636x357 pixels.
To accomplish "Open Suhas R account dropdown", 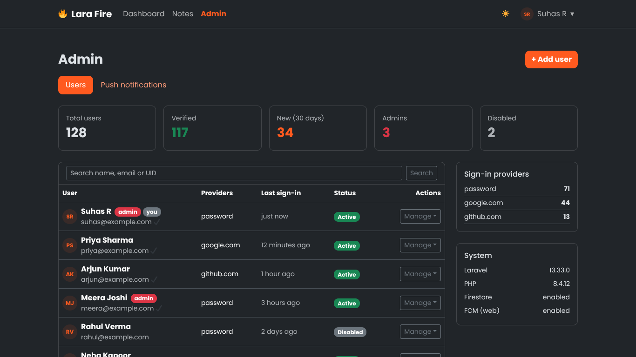I will (556, 14).
